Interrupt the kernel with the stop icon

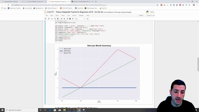pos(70,19)
